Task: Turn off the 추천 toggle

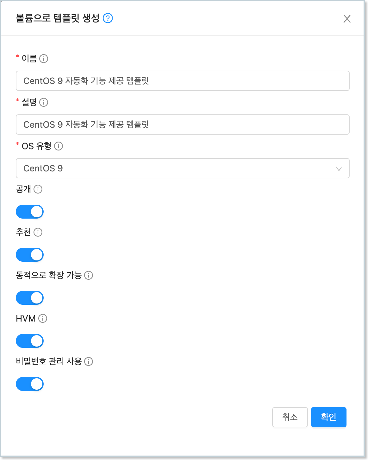Action: (x=30, y=255)
